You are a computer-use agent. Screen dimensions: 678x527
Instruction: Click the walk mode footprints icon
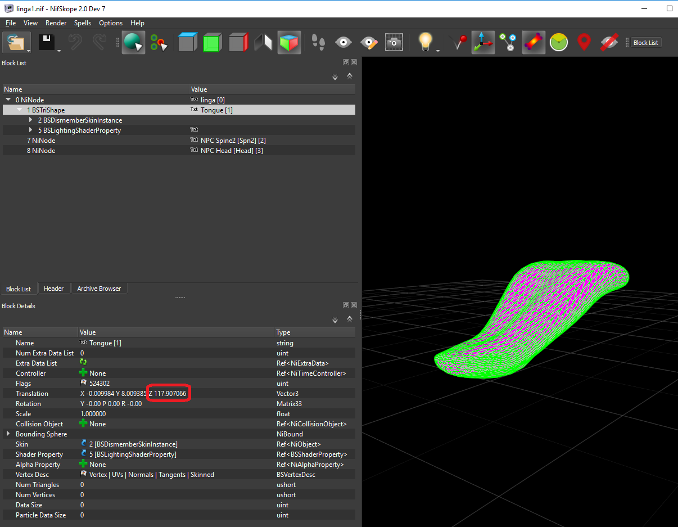point(318,43)
